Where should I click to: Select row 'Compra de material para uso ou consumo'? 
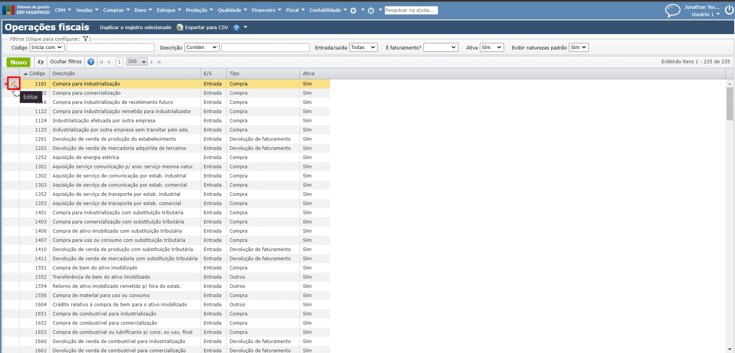pos(166,296)
